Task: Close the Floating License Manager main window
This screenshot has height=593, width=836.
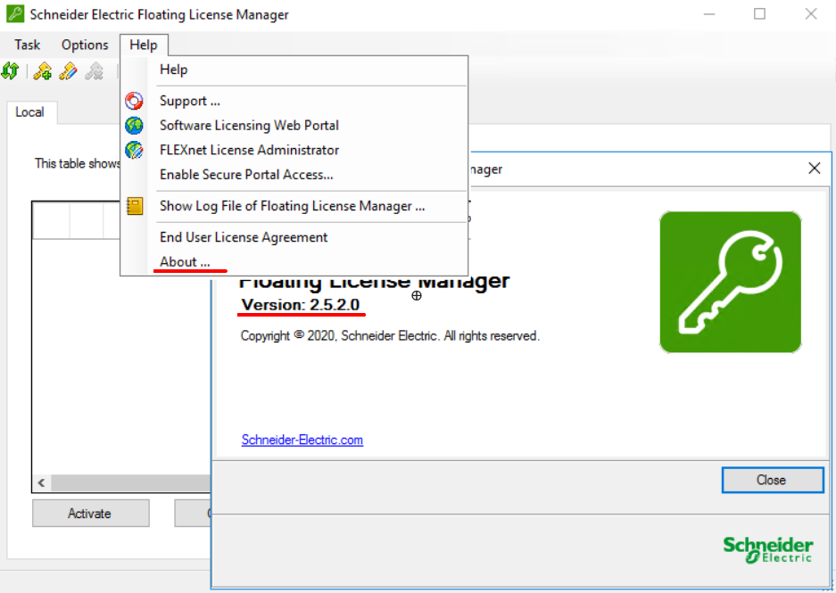Action: (811, 14)
